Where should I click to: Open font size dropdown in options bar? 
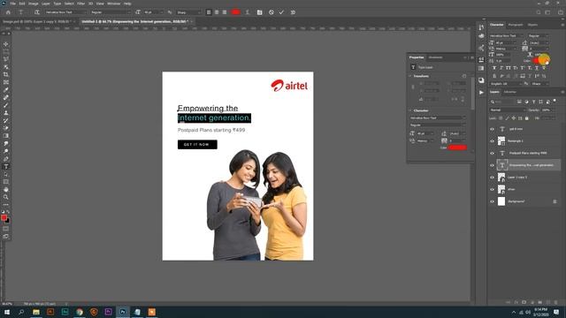pyautogui.click(x=154, y=12)
